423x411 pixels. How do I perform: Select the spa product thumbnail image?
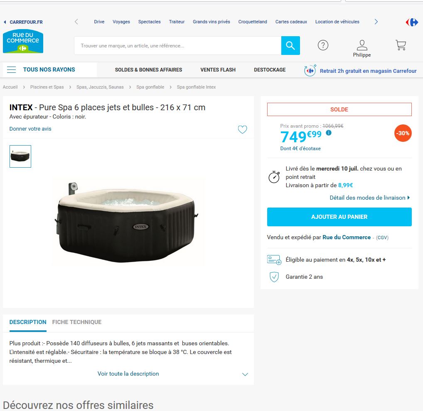(20, 156)
